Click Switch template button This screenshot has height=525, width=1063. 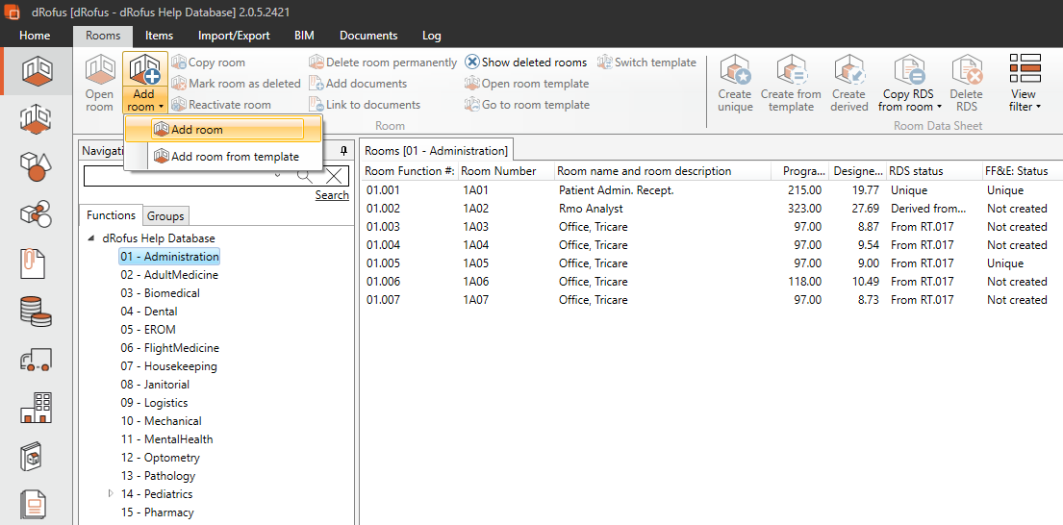tap(646, 62)
